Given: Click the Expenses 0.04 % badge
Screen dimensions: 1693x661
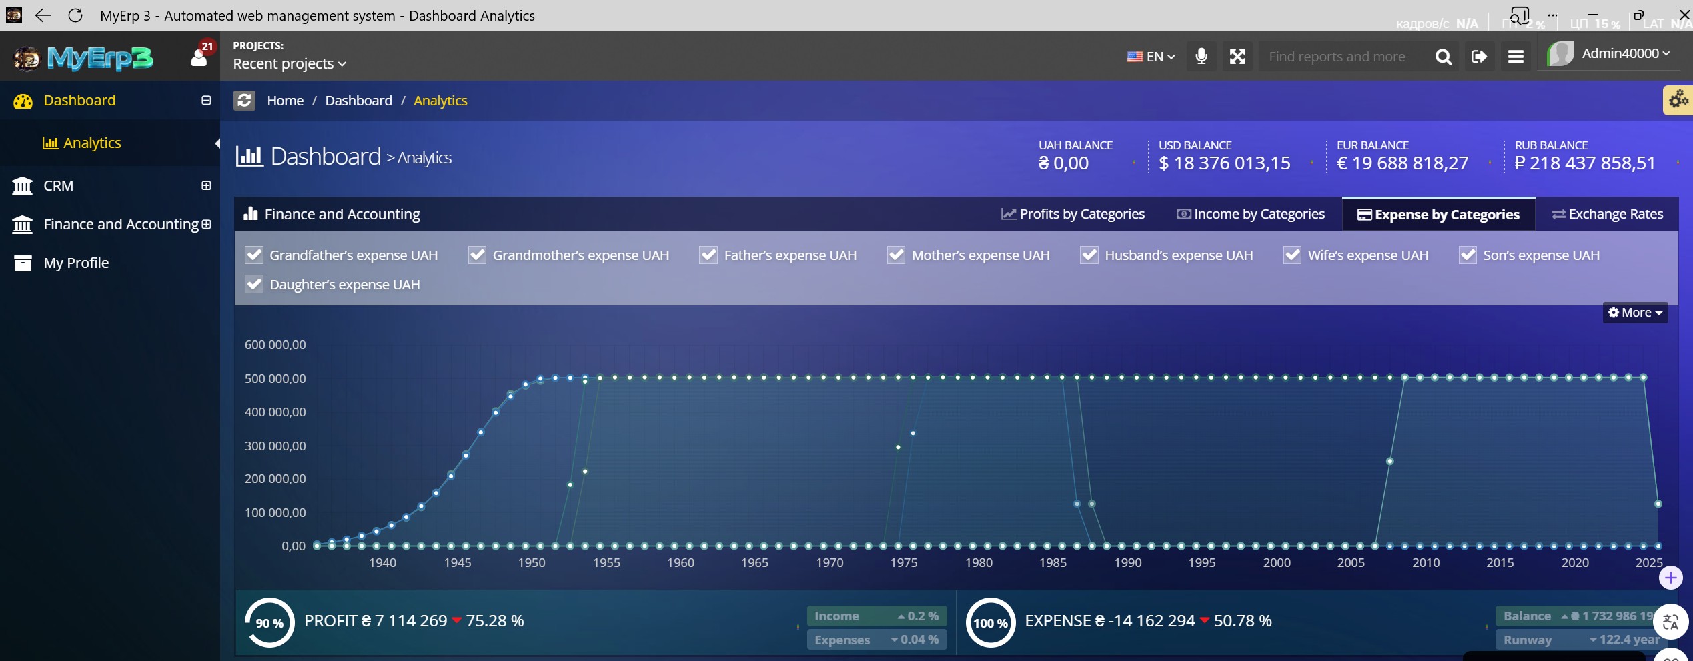Looking at the screenshot, I should (x=877, y=640).
